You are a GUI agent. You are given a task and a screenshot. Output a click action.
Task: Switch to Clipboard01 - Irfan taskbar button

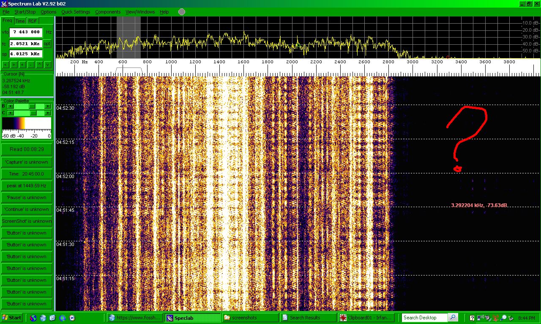coord(366,318)
